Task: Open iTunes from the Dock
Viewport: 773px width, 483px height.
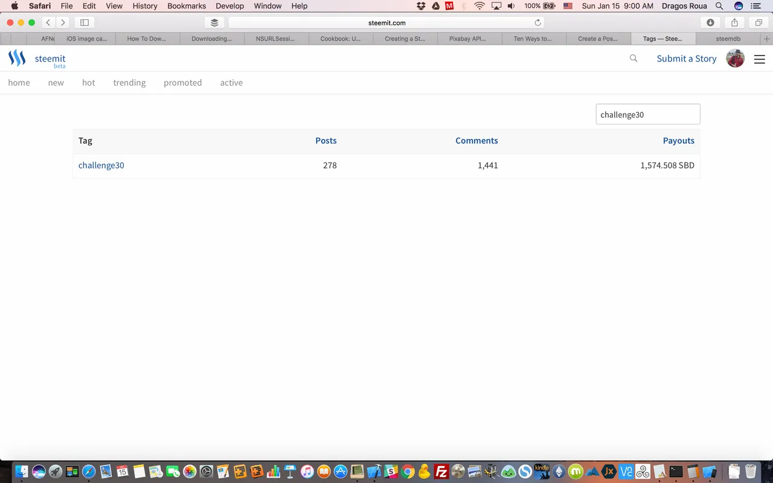Action: pyautogui.click(x=307, y=472)
